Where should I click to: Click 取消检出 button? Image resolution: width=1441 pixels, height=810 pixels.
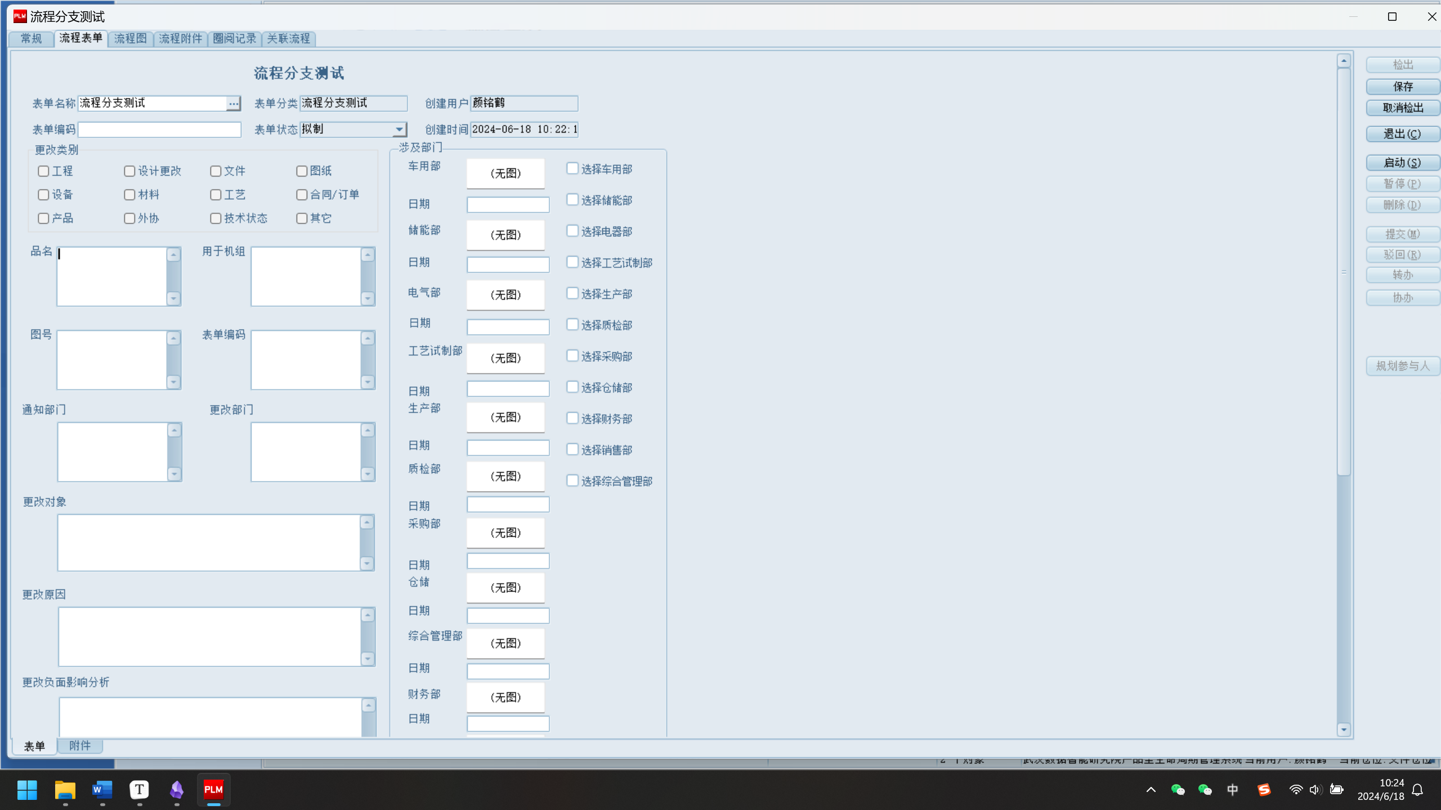(1403, 108)
